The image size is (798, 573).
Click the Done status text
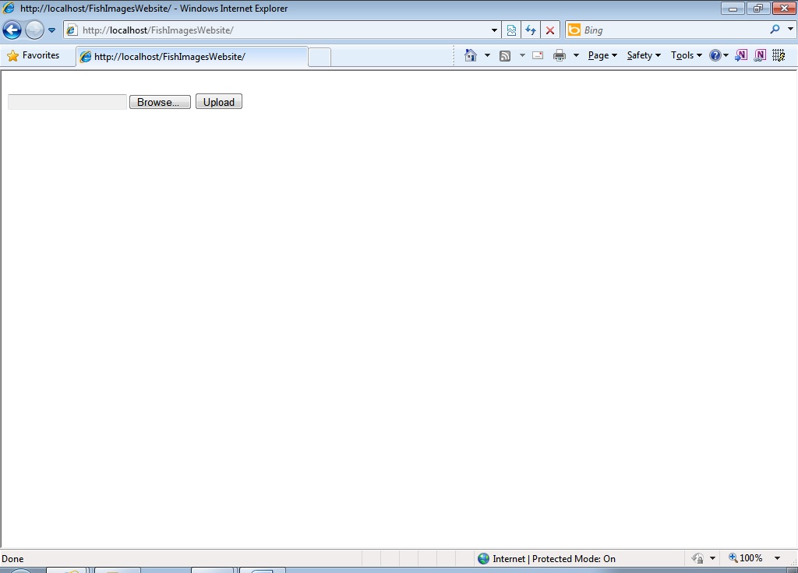click(12, 559)
